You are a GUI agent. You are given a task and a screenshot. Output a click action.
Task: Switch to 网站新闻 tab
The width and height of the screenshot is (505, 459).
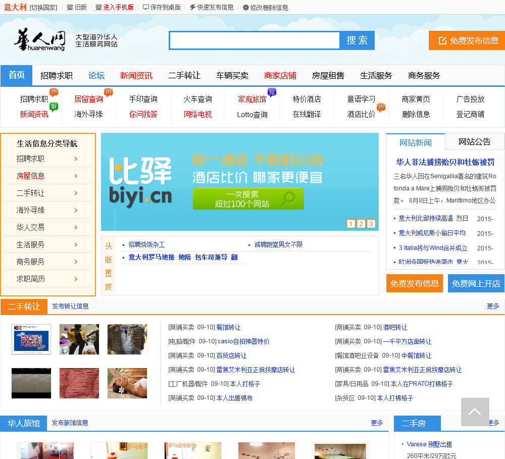[x=416, y=142]
